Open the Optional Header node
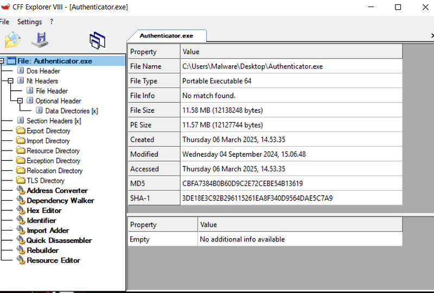434x293 pixels. coord(59,101)
